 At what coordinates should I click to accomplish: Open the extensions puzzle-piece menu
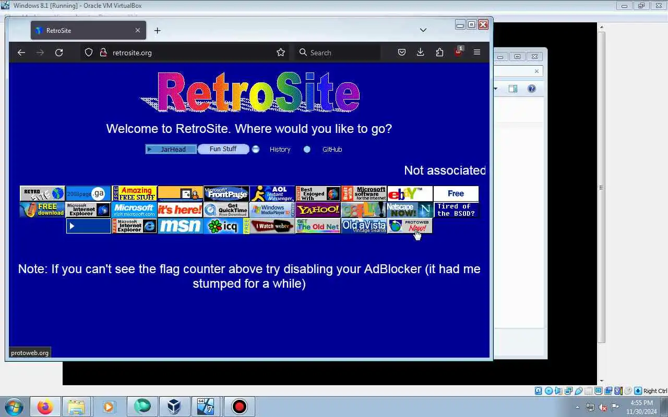point(439,53)
